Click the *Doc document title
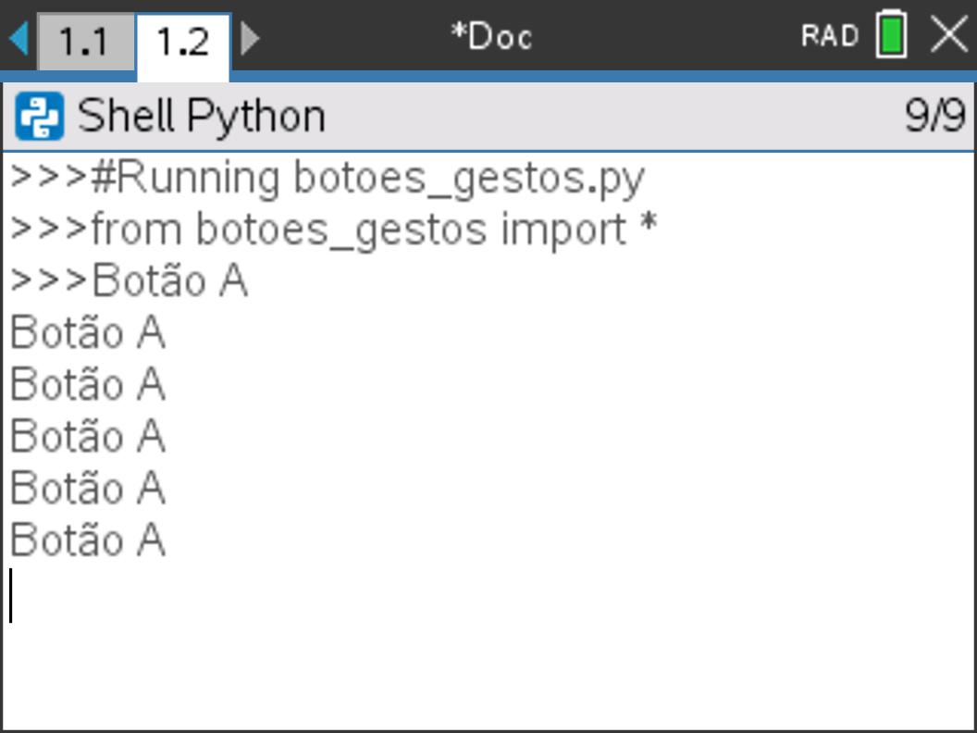This screenshot has width=977, height=733. [491, 37]
